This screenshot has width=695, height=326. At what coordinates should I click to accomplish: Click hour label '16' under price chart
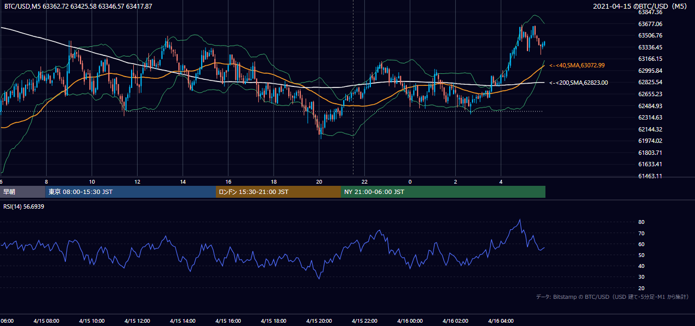pyautogui.click(x=228, y=182)
